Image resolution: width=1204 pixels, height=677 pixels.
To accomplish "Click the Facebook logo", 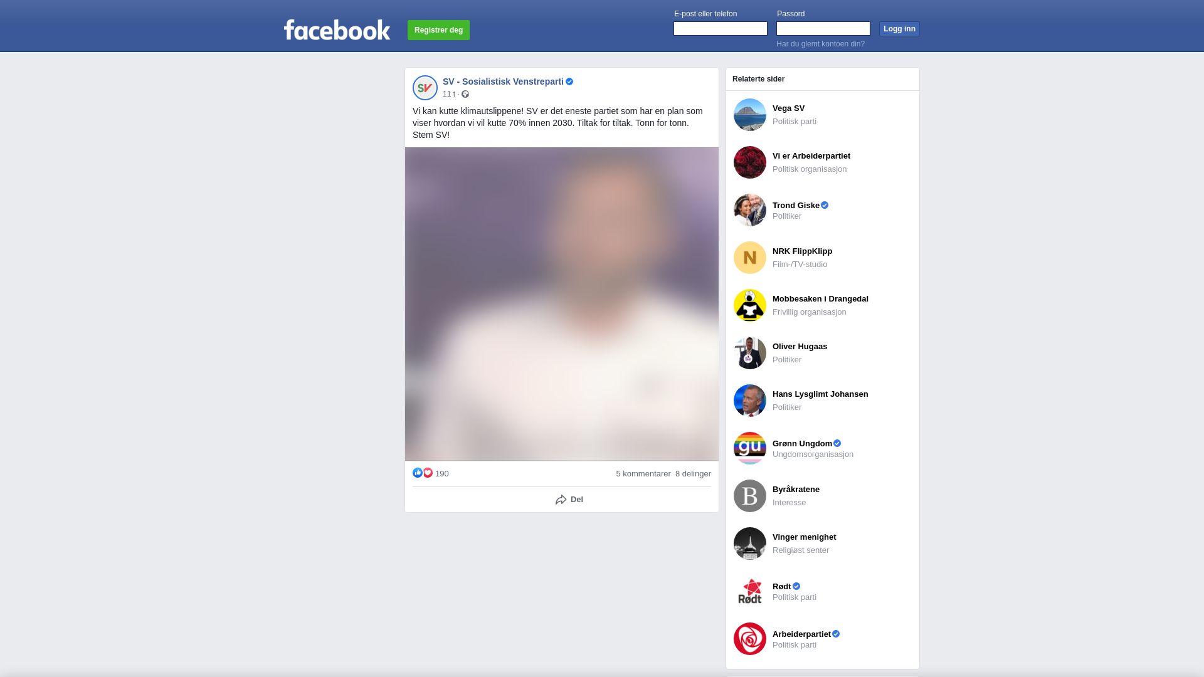I will coord(337,29).
